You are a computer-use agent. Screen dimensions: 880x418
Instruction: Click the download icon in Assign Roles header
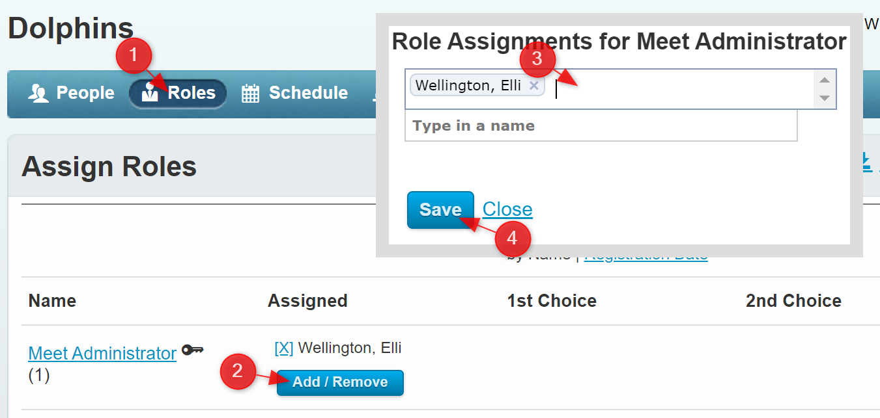(x=866, y=163)
